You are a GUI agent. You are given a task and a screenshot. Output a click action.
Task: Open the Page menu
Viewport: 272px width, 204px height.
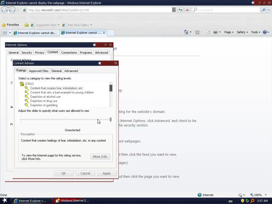[x=229, y=32]
